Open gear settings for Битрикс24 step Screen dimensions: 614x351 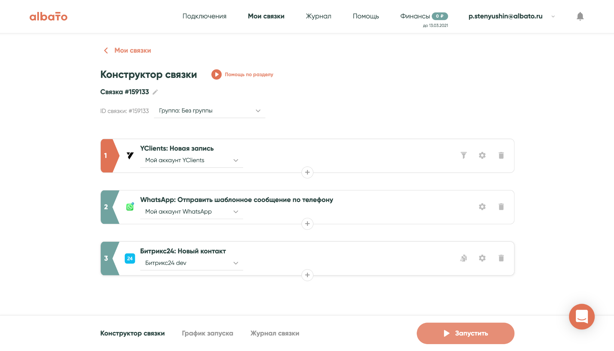pos(482,258)
